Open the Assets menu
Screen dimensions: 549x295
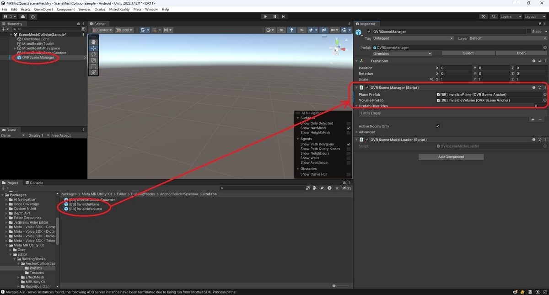(26, 9)
